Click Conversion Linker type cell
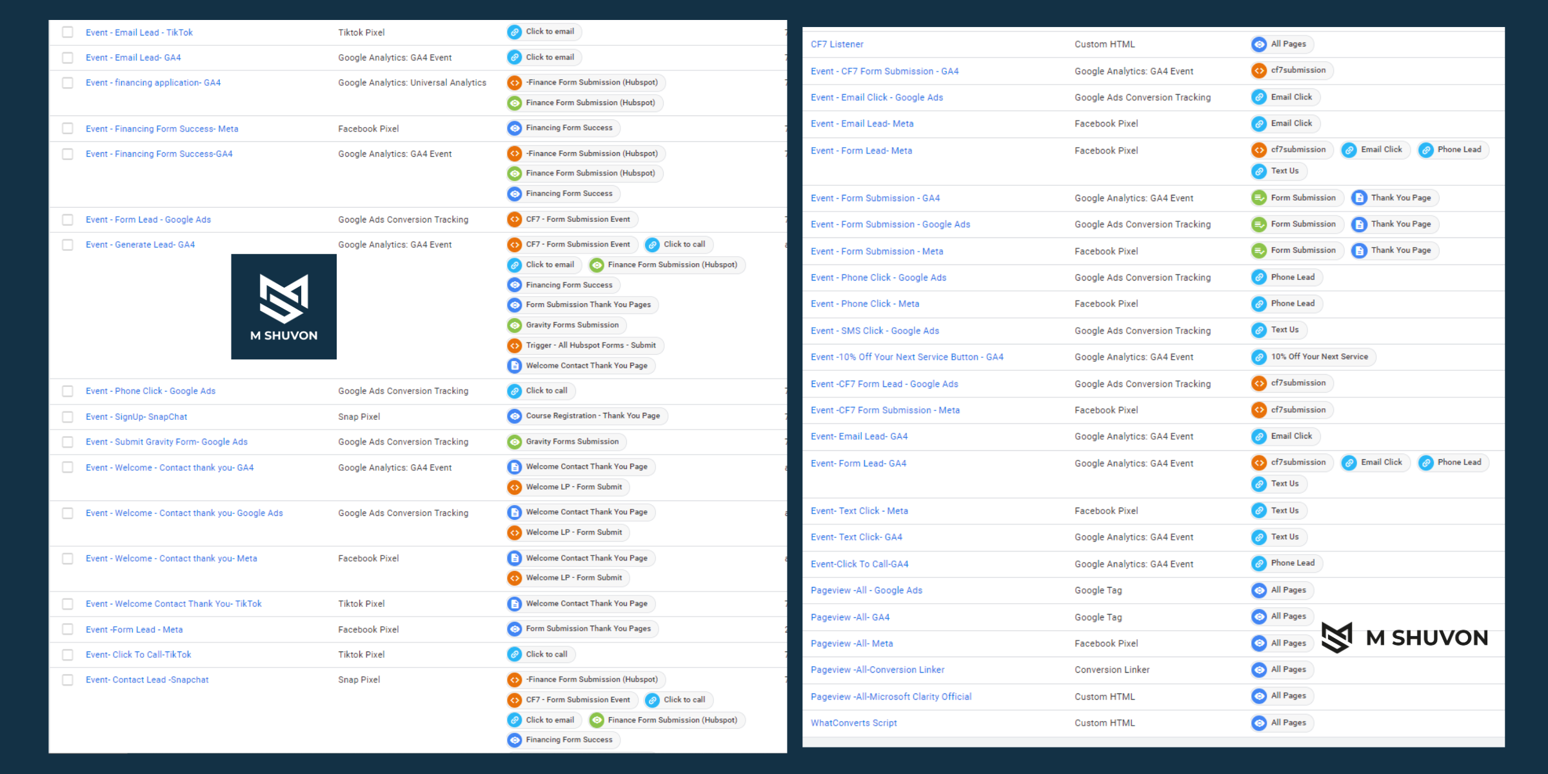Screen dimensions: 1548x774 1112,670
